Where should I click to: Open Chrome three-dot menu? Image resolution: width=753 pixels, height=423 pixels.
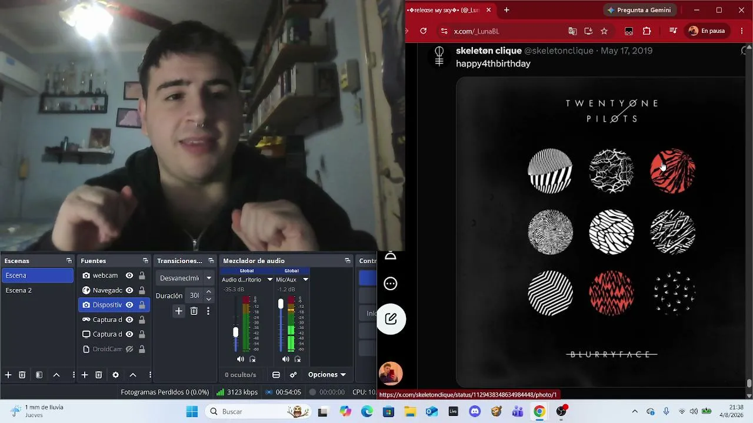[x=741, y=31]
